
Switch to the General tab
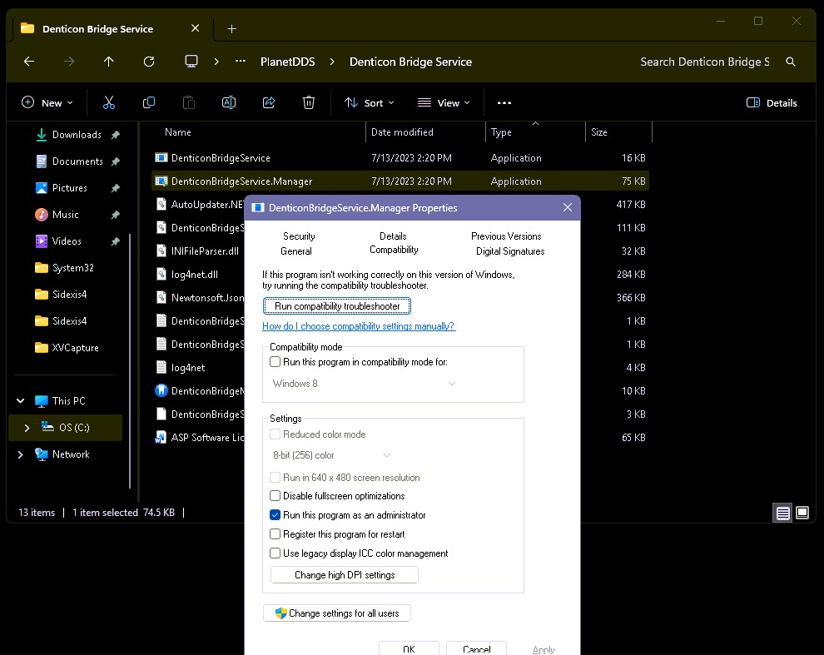click(x=295, y=251)
